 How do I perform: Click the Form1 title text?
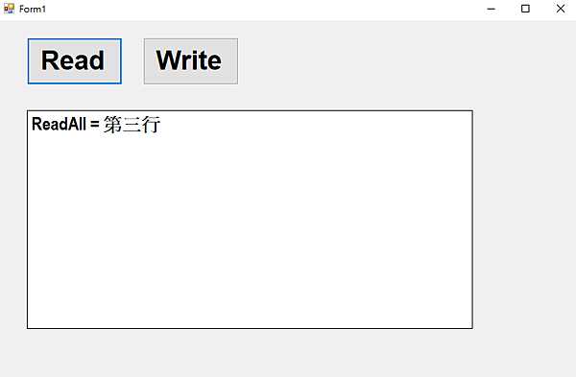pyautogui.click(x=33, y=9)
